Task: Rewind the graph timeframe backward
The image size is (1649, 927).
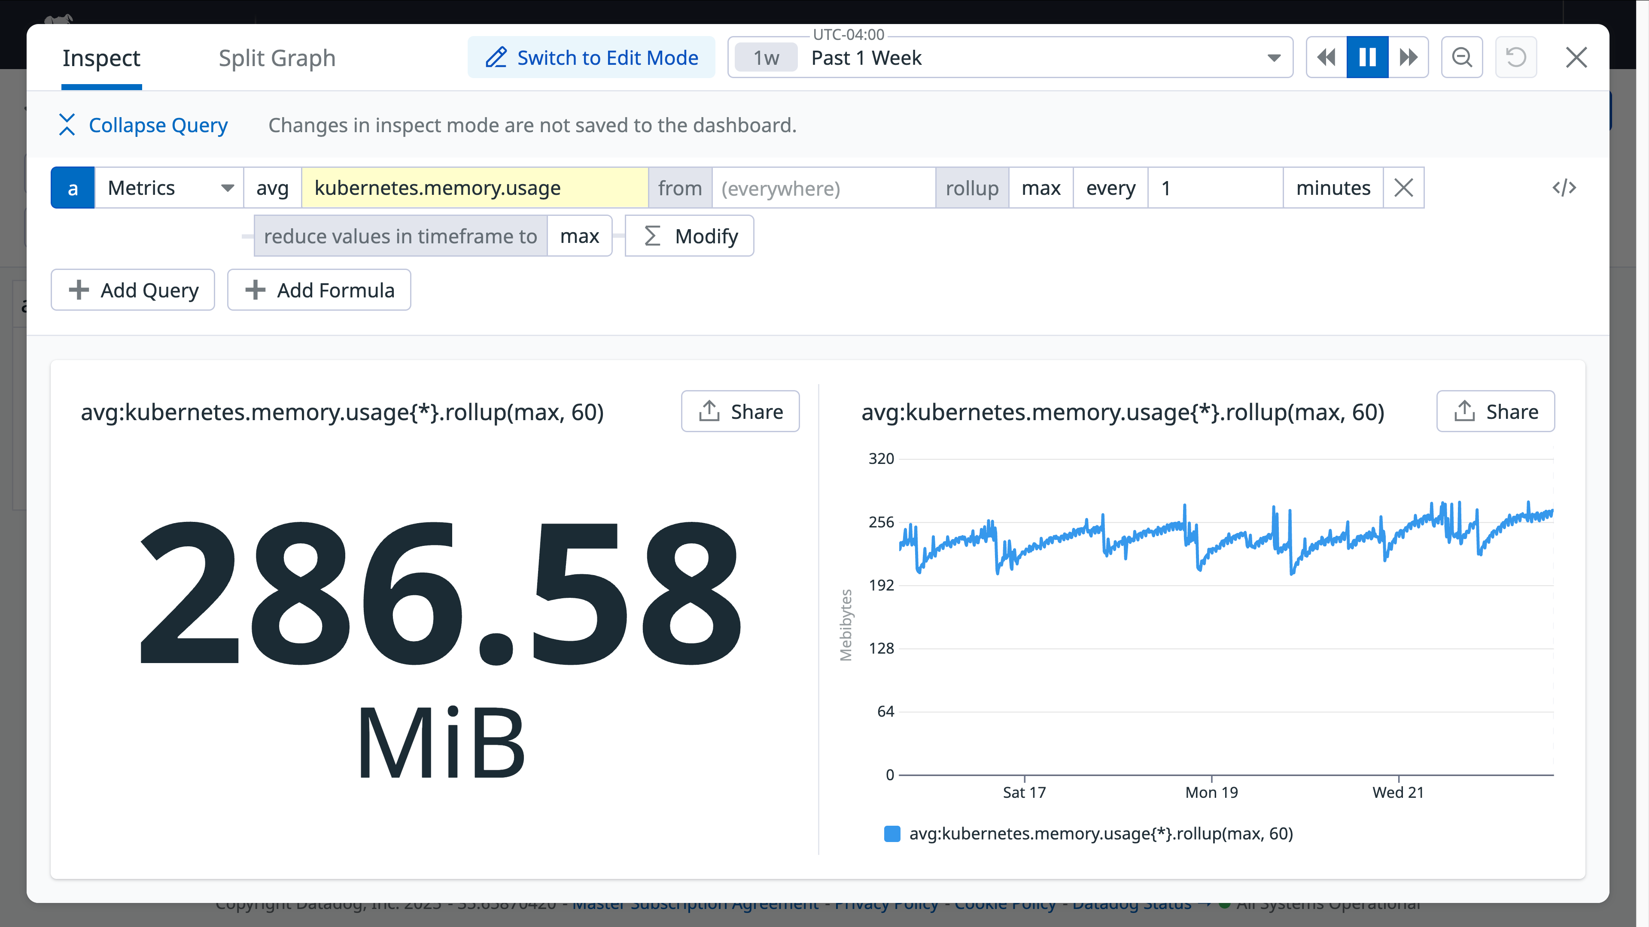Action: coord(1326,57)
